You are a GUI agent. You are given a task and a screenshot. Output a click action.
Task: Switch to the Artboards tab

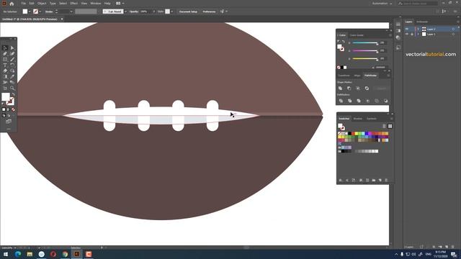pos(422,22)
